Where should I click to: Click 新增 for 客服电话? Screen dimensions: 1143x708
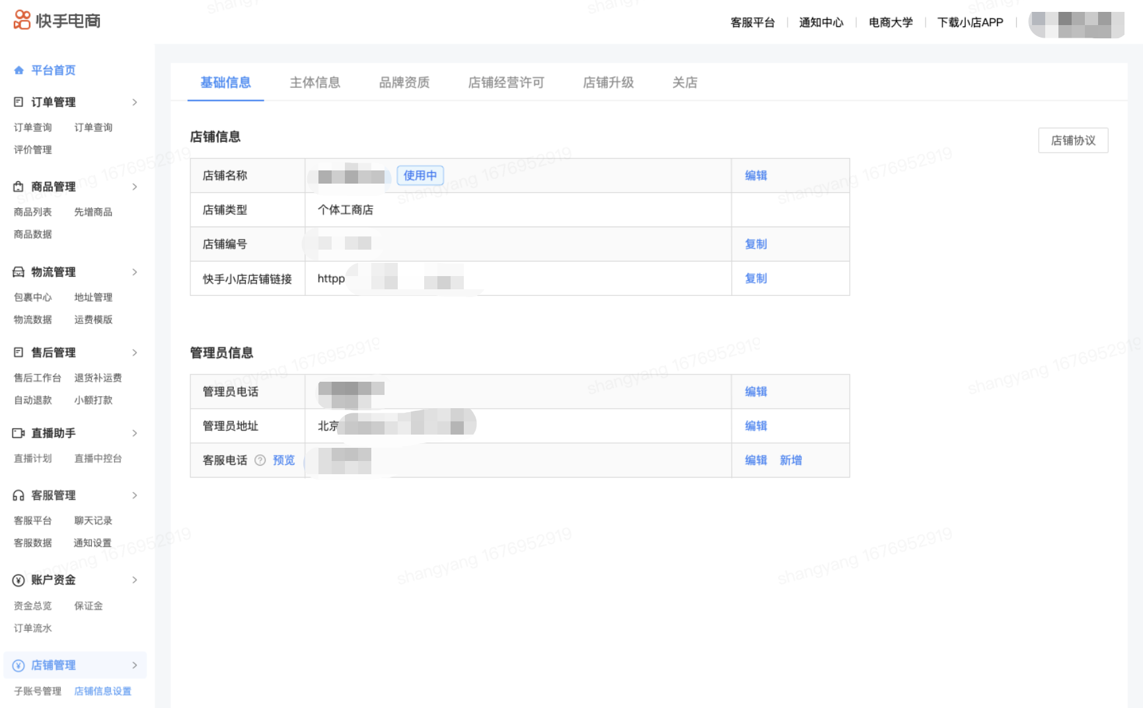click(x=791, y=460)
